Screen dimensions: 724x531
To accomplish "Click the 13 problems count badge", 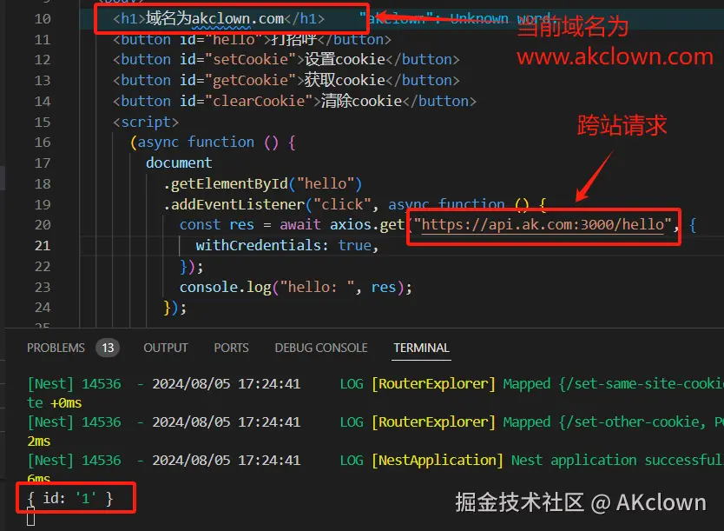I will (108, 348).
